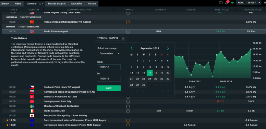
Task: Click published value 31.8 bn for Norway
Action: 220,32
